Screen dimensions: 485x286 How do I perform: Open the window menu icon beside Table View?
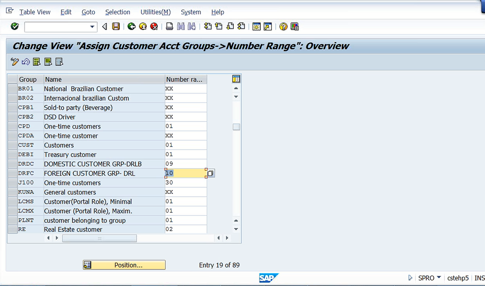coord(10,11)
